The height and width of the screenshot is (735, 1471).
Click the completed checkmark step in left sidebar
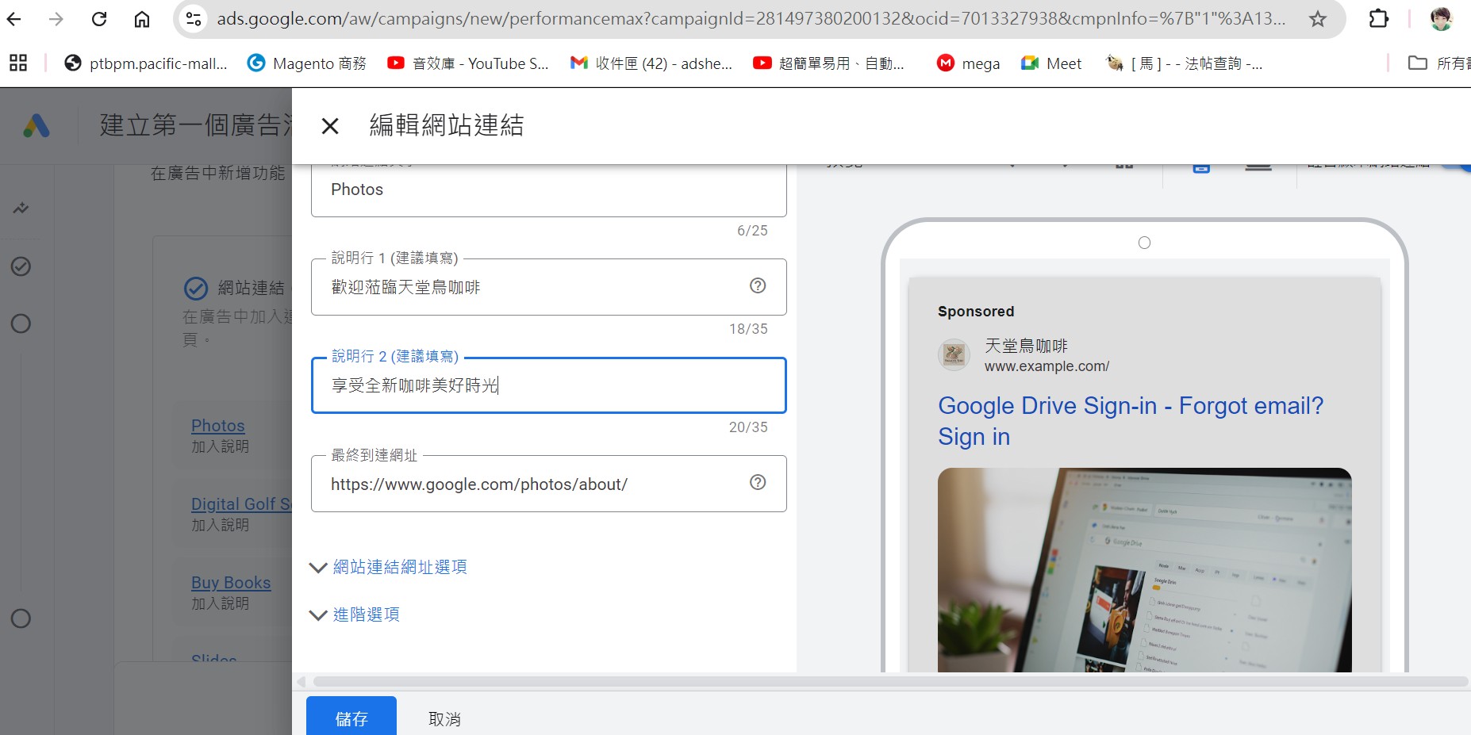click(21, 266)
